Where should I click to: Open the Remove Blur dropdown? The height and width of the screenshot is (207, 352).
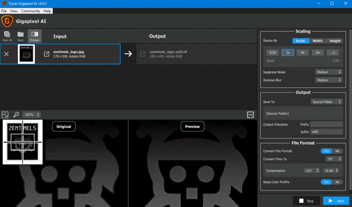pyautogui.click(x=329, y=80)
